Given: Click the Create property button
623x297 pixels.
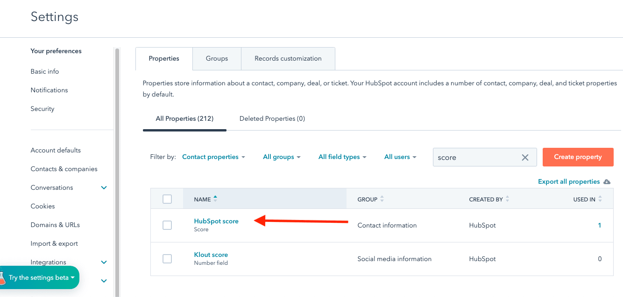Looking at the screenshot, I should pyautogui.click(x=578, y=157).
